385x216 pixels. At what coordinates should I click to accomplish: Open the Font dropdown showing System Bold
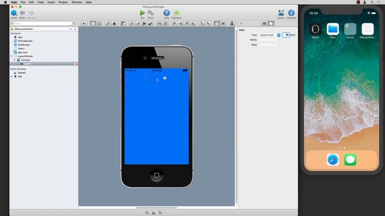coord(269,35)
